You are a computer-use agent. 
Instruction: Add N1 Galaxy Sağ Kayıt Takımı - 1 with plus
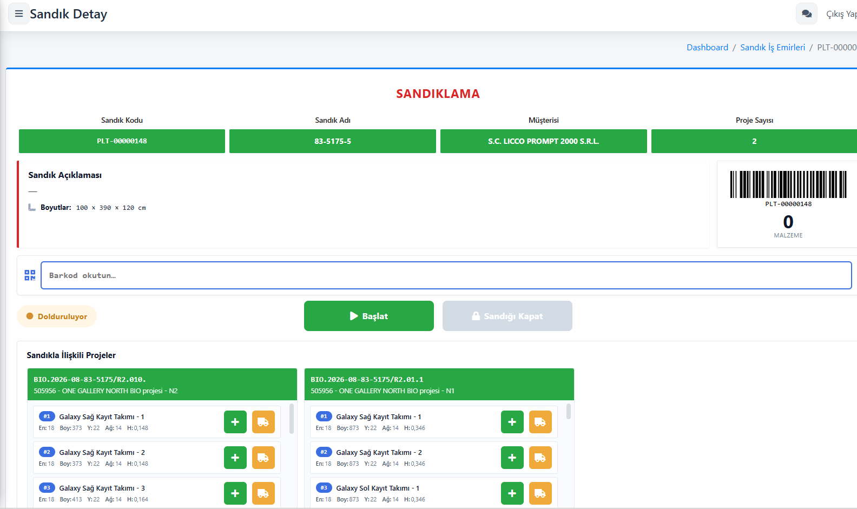(x=512, y=422)
